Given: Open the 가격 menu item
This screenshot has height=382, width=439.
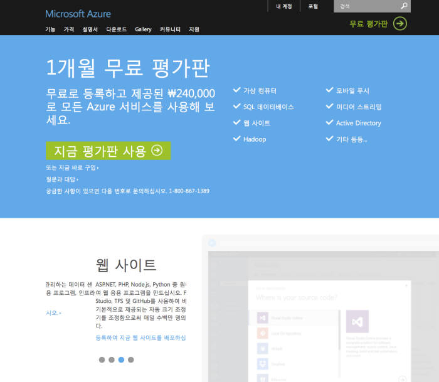Looking at the screenshot, I should [69, 29].
